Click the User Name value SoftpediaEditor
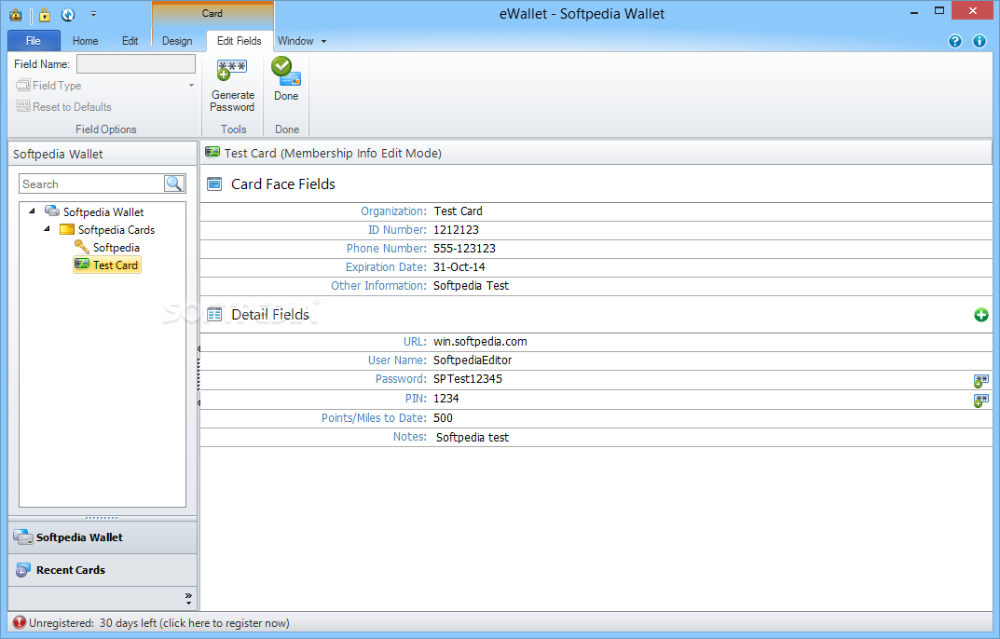The height and width of the screenshot is (639, 1000). pyautogui.click(x=473, y=360)
